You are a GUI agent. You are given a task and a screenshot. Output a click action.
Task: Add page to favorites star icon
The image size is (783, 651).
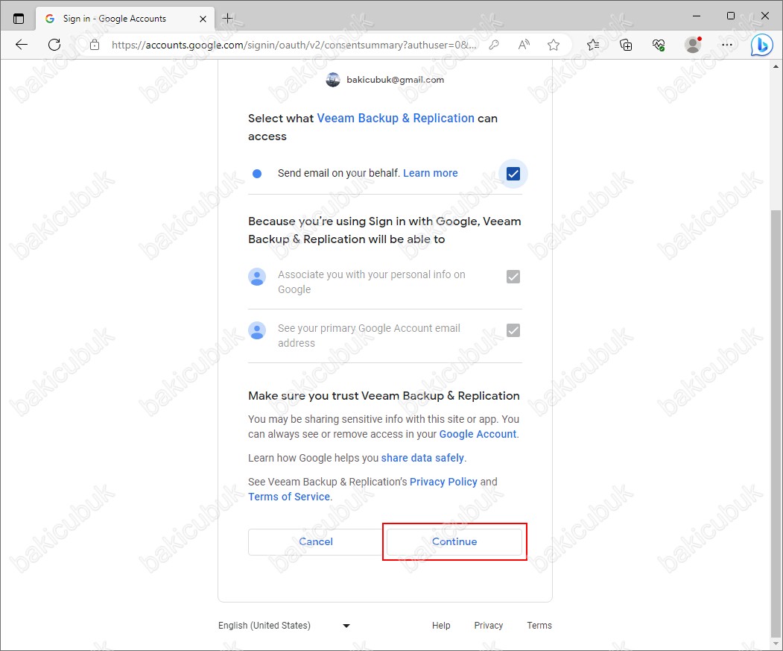[x=554, y=45]
